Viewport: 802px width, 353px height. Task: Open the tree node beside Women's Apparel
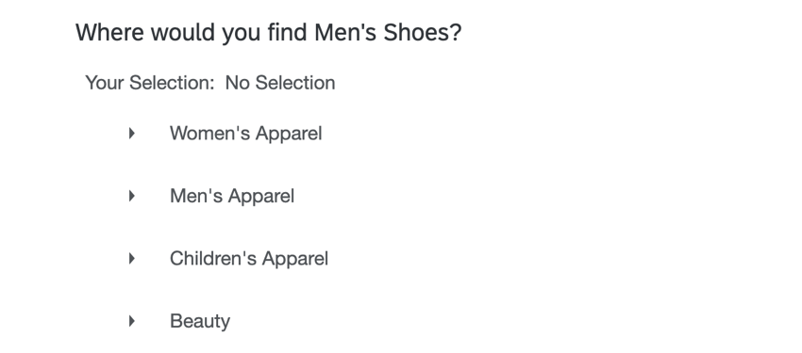[x=132, y=133]
